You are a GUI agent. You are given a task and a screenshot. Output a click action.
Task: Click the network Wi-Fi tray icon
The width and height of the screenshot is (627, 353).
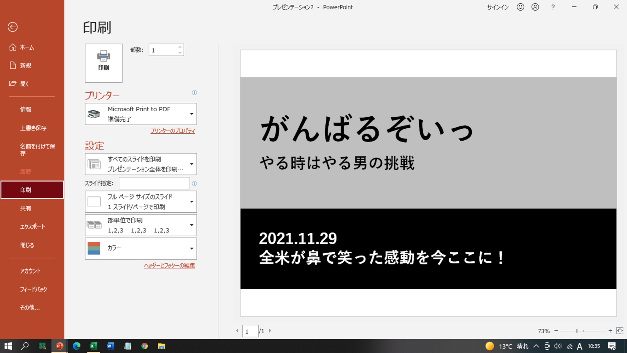click(569, 346)
